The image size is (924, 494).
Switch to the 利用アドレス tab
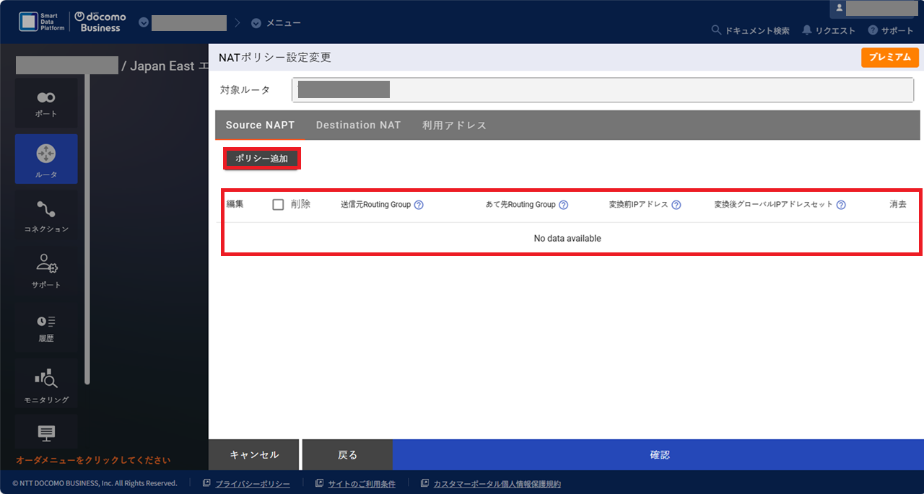click(x=454, y=125)
